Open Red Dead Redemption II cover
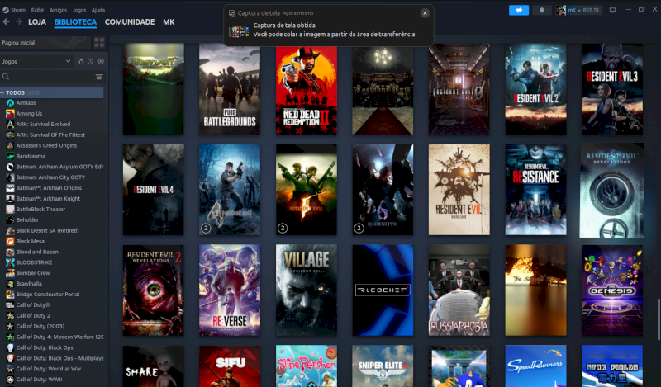Image resolution: width=661 pixels, height=387 pixels. pos(306,89)
